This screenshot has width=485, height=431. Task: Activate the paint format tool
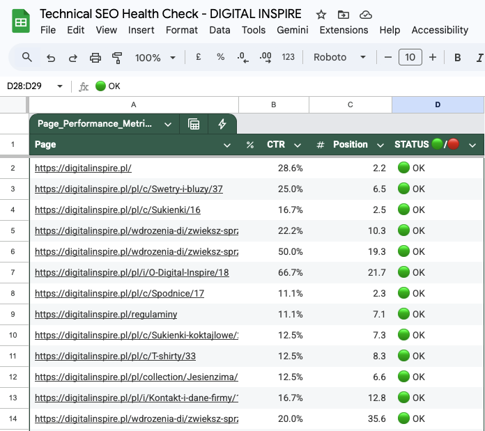(x=117, y=58)
